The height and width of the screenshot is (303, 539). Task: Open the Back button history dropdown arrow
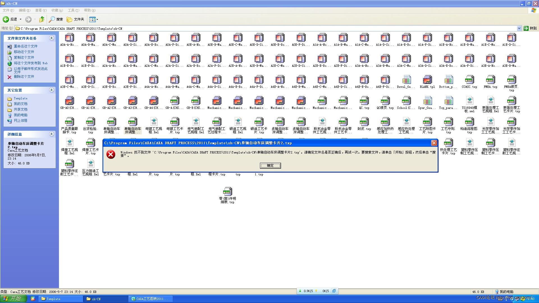[x=20, y=19]
